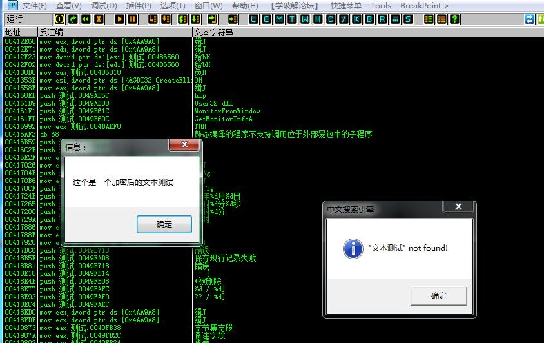Open the 文件(F) menu
The width and height of the screenshot is (544, 343).
click(34, 6)
